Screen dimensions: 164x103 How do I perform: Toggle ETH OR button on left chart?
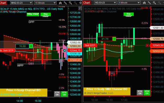pos(57,94)
